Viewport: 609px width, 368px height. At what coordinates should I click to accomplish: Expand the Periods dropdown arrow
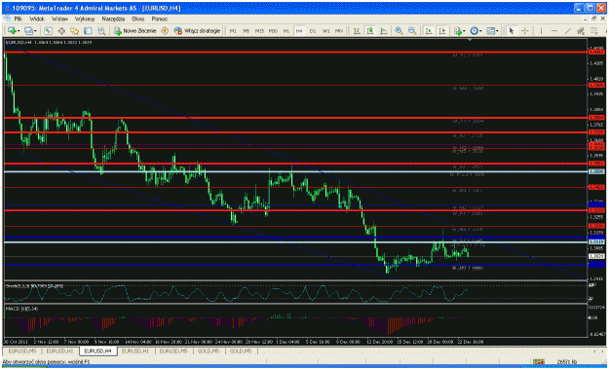(480, 31)
